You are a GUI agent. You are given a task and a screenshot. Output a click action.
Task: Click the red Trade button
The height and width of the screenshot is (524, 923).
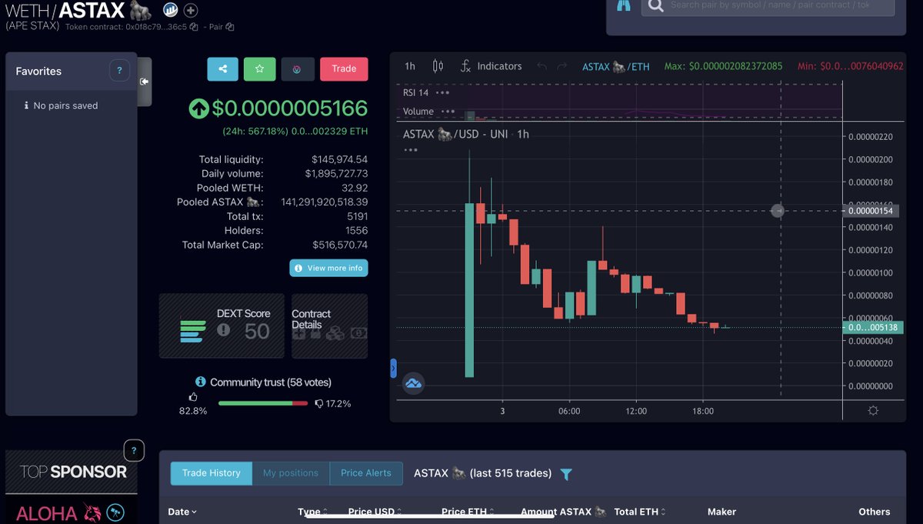344,68
